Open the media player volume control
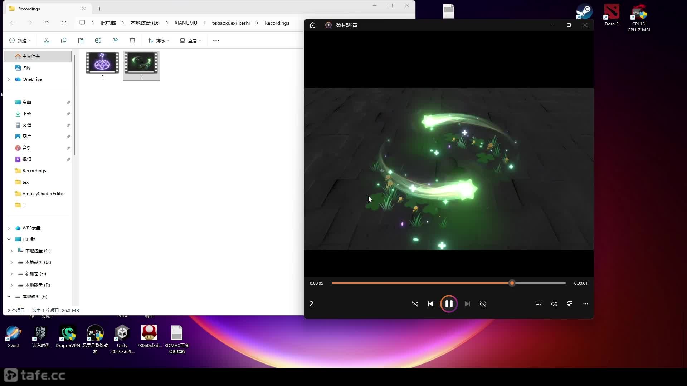 (x=554, y=304)
